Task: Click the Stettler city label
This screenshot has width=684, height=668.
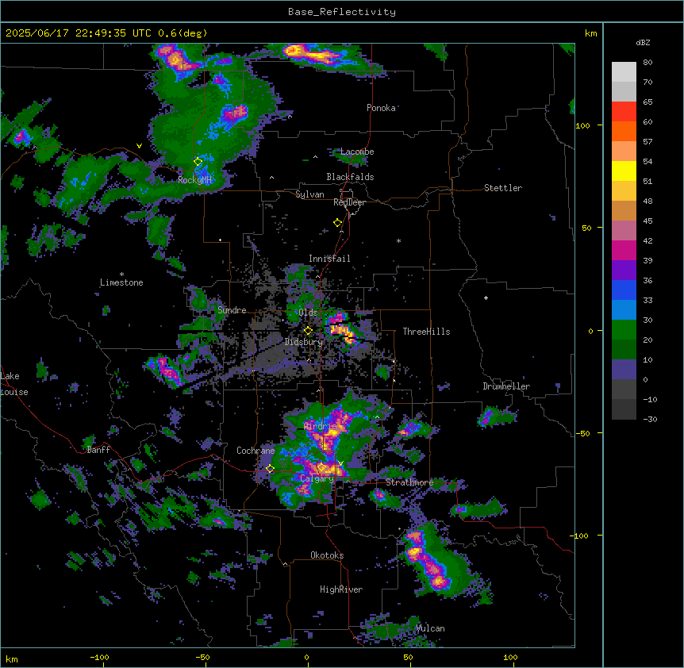Action: pyautogui.click(x=503, y=188)
